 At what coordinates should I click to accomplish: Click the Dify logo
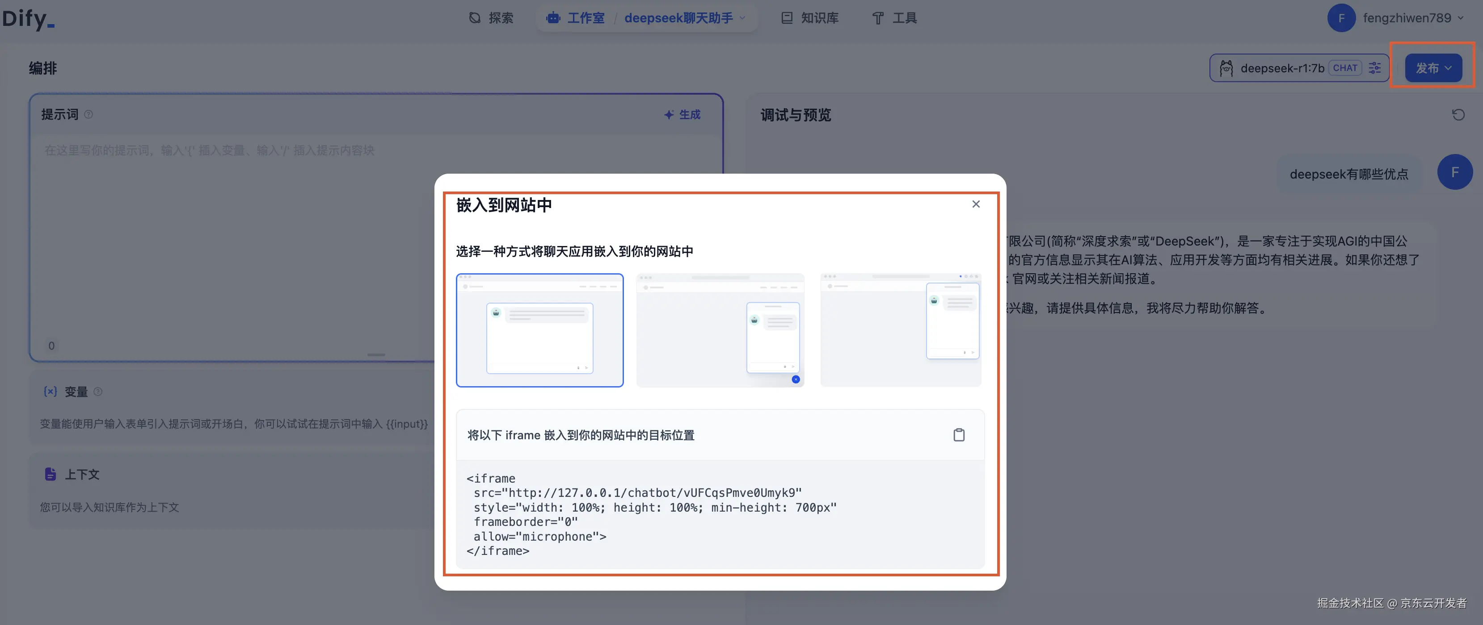point(28,18)
